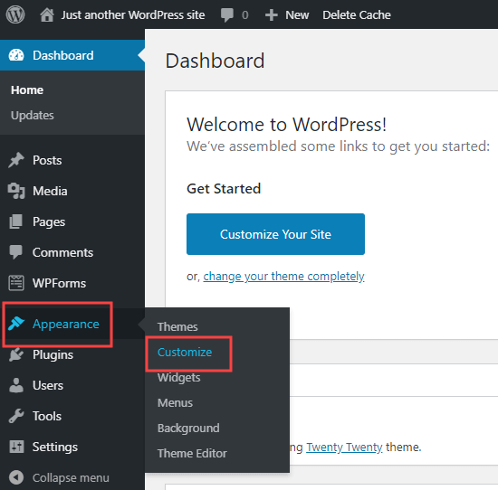Click the Comments speech bubble sidebar icon
This screenshot has height=490, width=498.
click(x=16, y=252)
